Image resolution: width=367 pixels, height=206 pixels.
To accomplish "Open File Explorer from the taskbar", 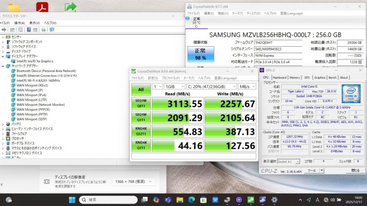I will (x=179, y=200).
